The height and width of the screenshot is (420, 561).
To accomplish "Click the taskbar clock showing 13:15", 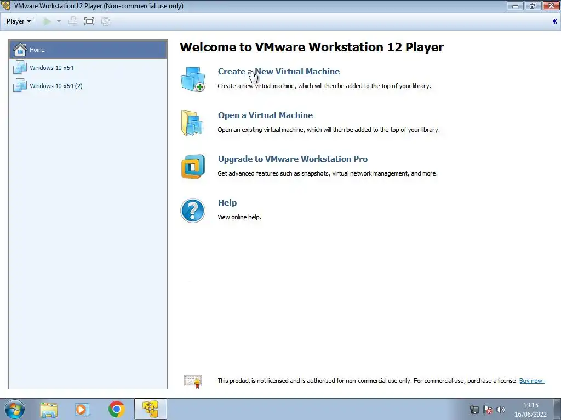I will 530,410.
